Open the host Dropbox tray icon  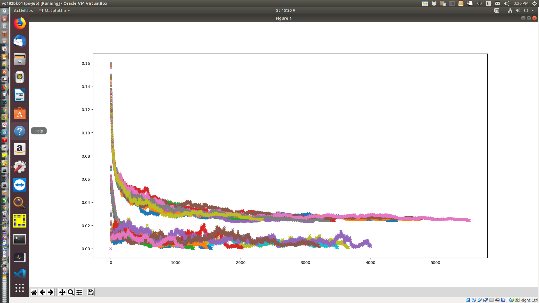(x=434, y=3)
